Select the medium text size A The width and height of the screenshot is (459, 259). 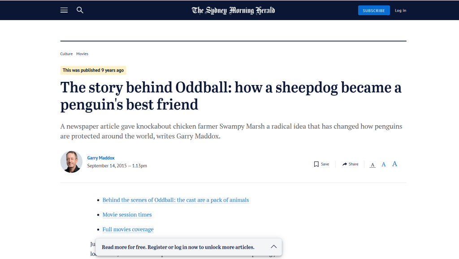[x=384, y=165]
